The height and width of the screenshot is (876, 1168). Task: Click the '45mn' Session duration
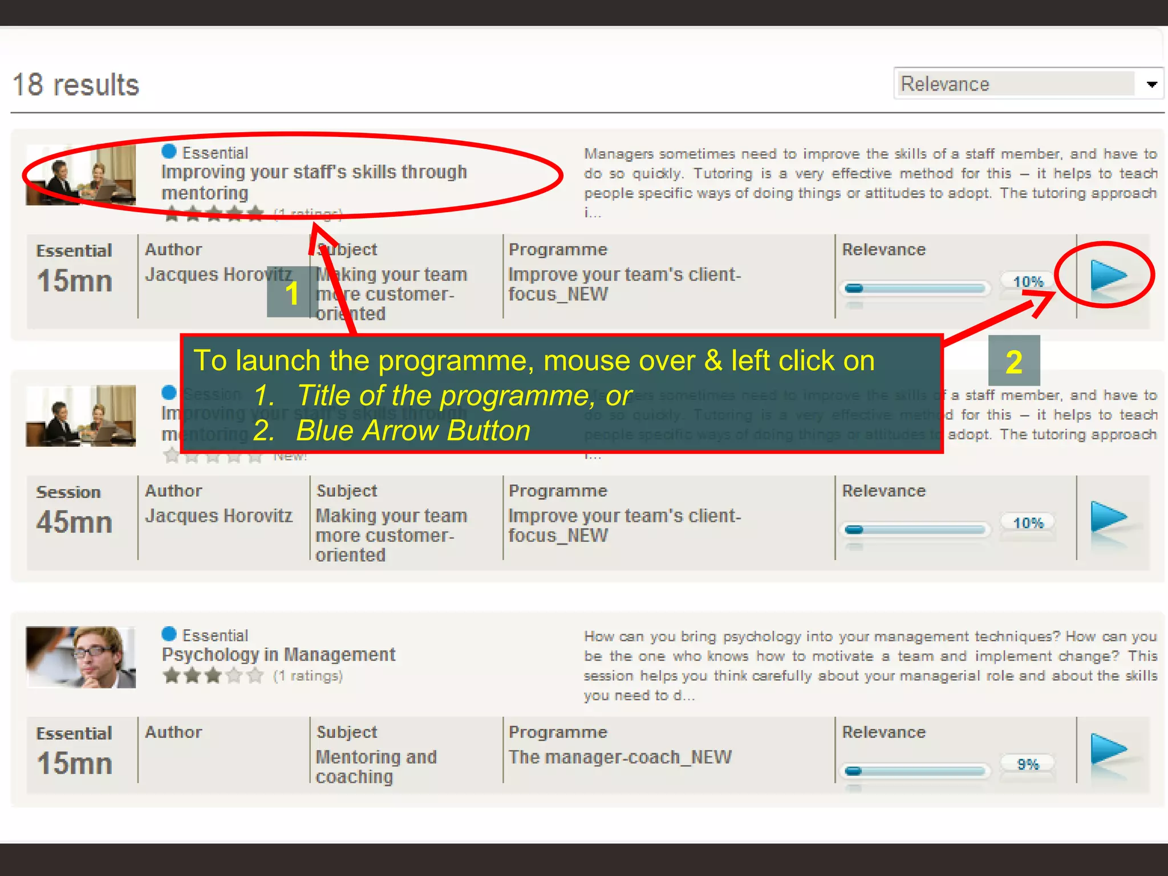[x=74, y=522]
